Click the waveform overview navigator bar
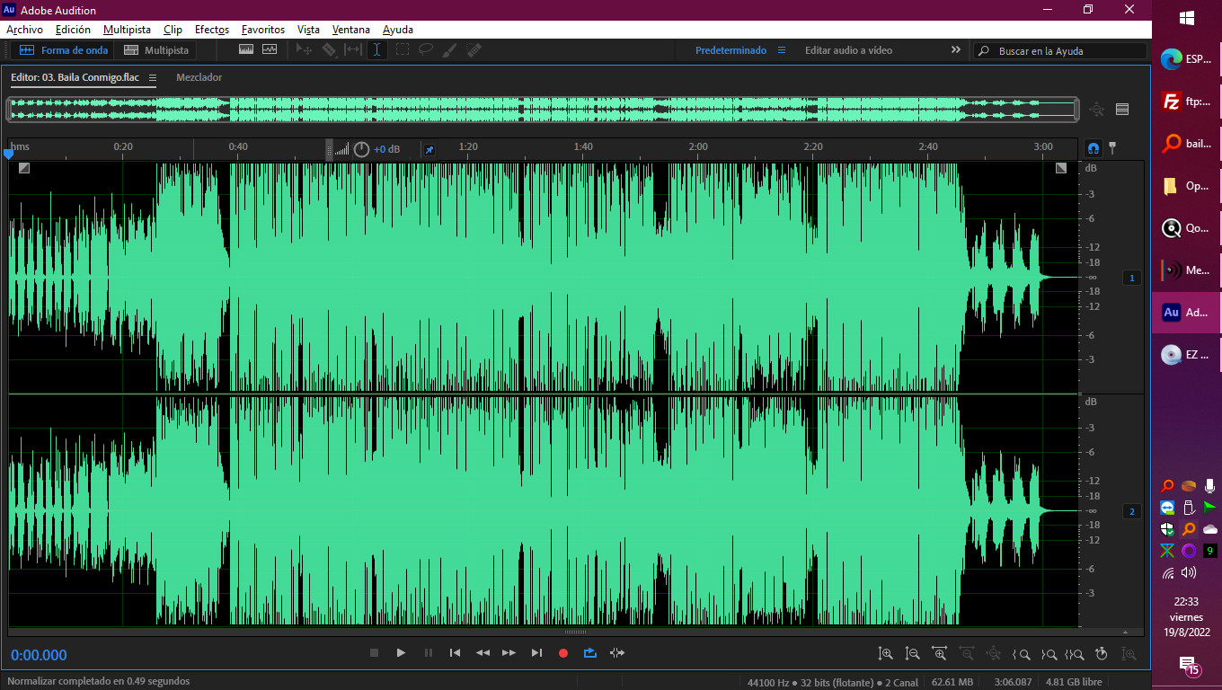1222x690 pixels. [543, 110]
